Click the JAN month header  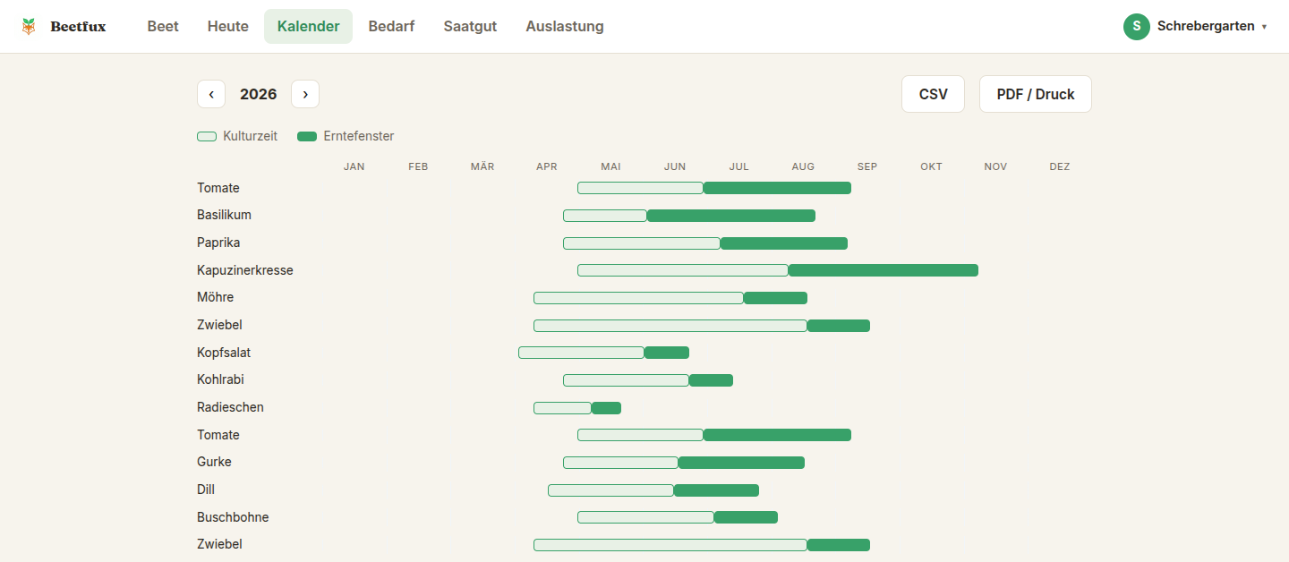[354, 166]
